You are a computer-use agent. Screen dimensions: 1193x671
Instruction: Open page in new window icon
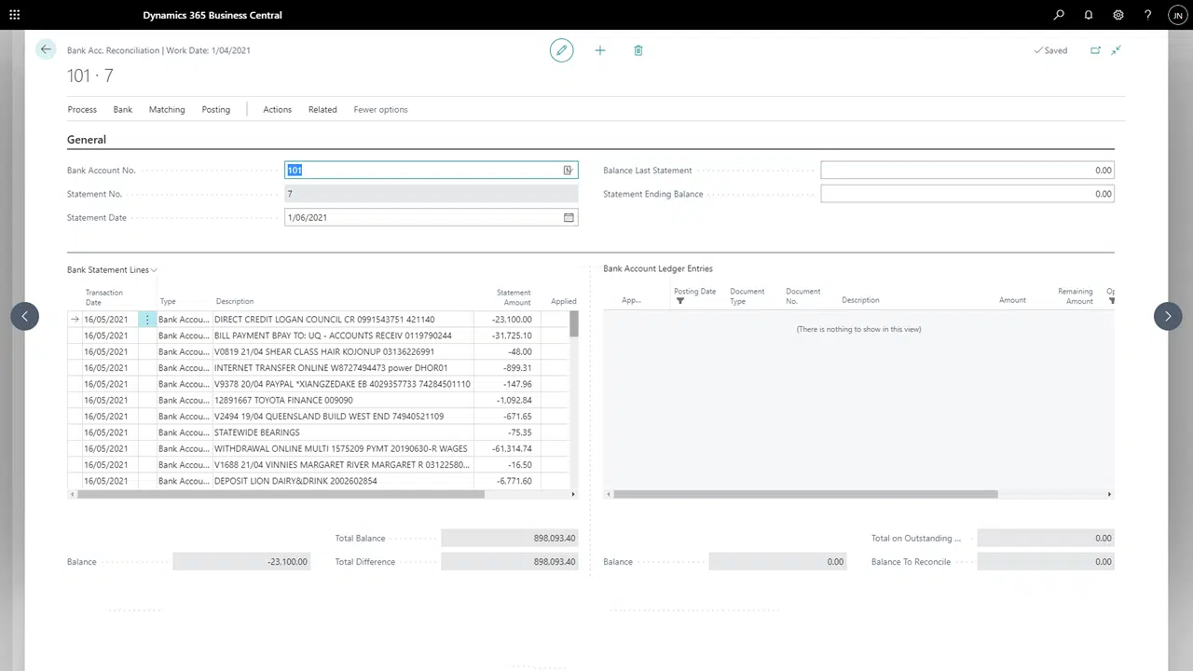[x=1095, y=50]
